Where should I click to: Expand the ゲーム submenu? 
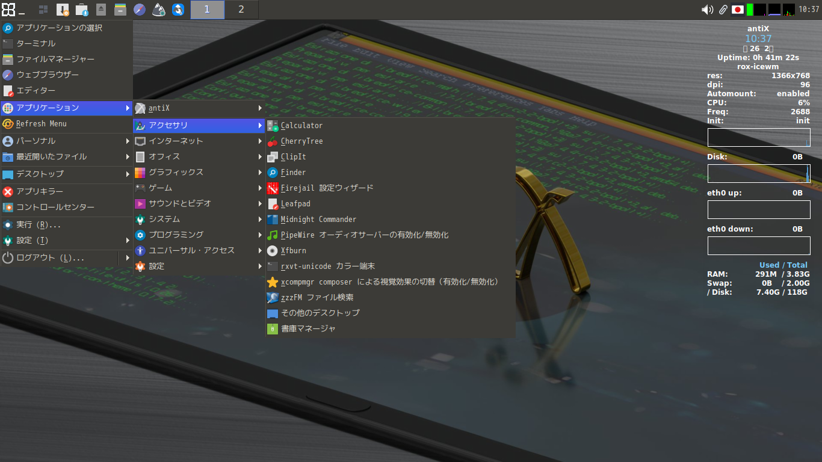point(199,188)
